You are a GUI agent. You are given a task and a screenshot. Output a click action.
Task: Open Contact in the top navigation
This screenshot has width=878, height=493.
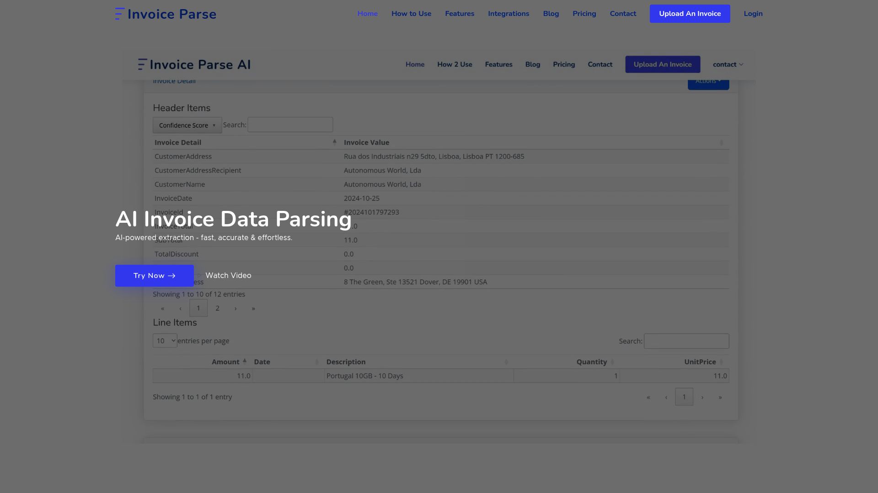coord(623,14)
